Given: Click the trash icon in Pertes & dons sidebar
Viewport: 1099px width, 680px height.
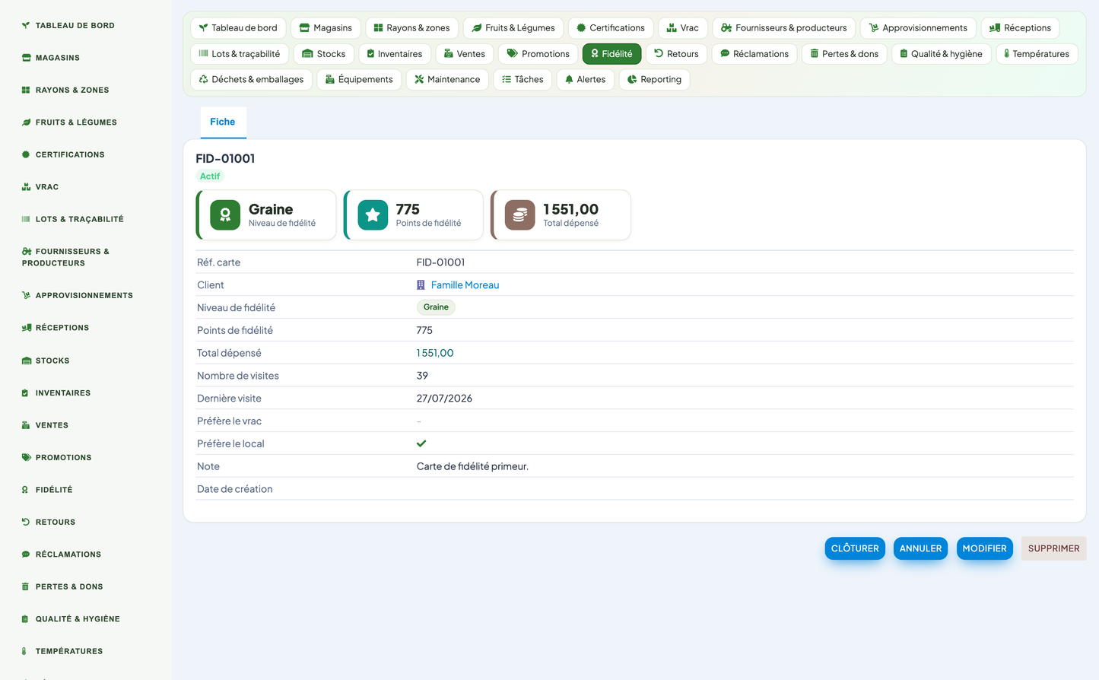Looking at the screenshot, I should [26, 586].
